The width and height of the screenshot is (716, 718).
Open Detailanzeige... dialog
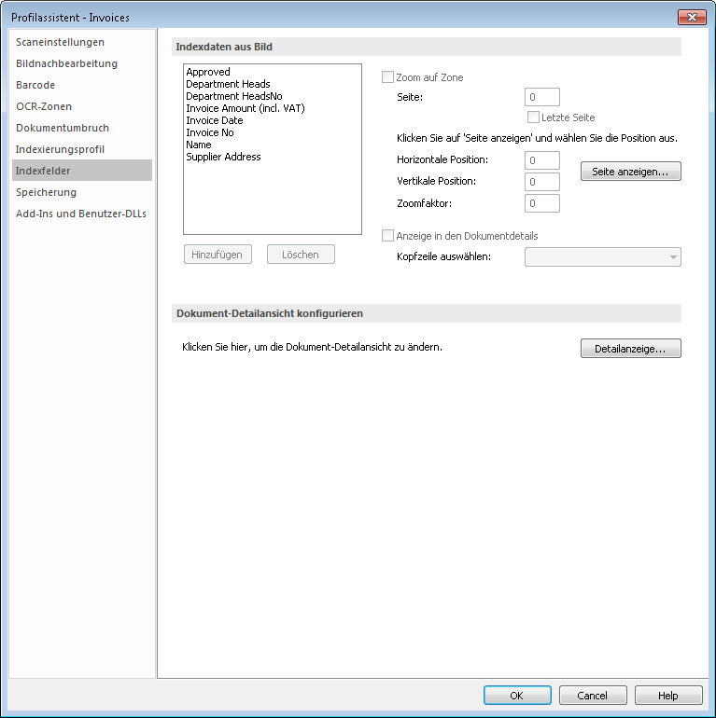click(x=631, y=349)
